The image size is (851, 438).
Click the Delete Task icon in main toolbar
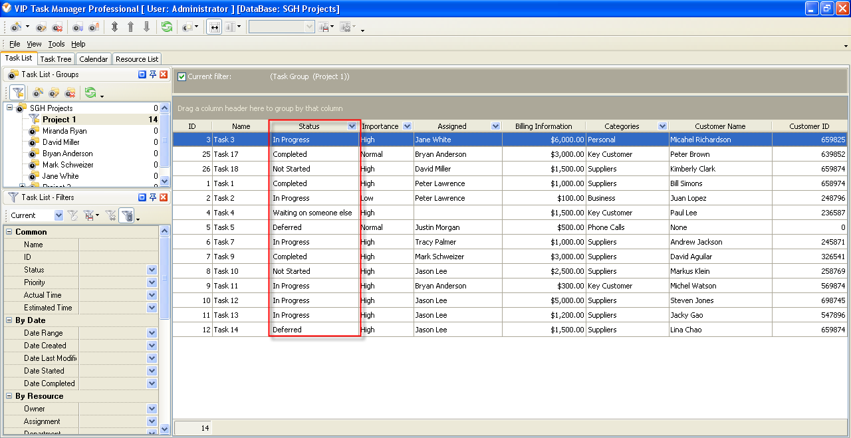coord(57,27)
